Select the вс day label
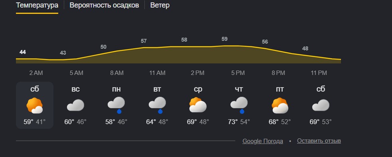 (75, 89)
